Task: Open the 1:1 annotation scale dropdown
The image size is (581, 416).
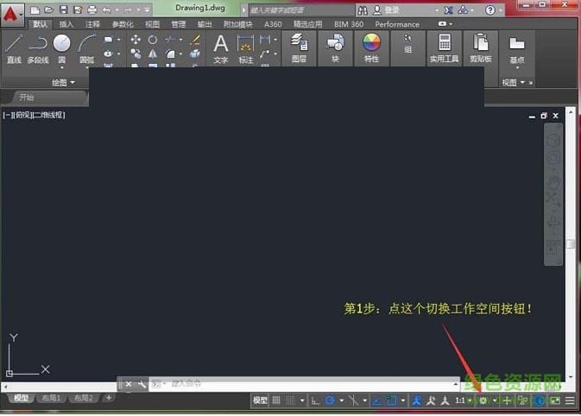Action: pyautogui.click(x=464, y=400)
